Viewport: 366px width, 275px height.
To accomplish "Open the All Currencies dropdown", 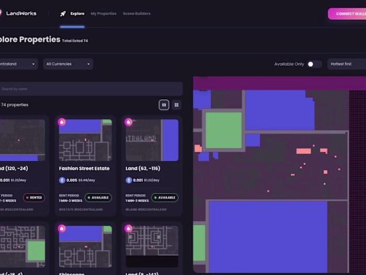I will coord(68,64).
